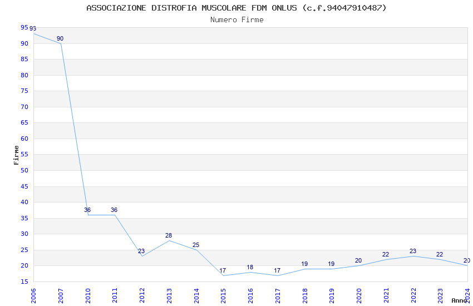Click the y-axis tick label 15

[24, 282]
